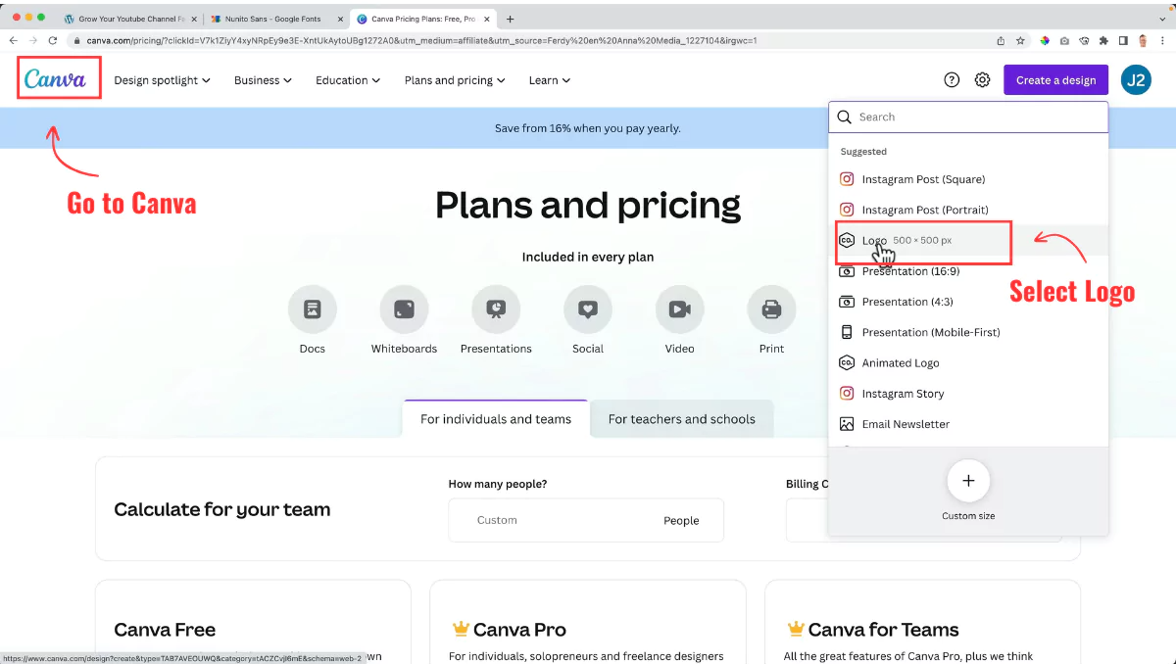
Task: Choose the Presentations icon
Action: tap(496, 309)
